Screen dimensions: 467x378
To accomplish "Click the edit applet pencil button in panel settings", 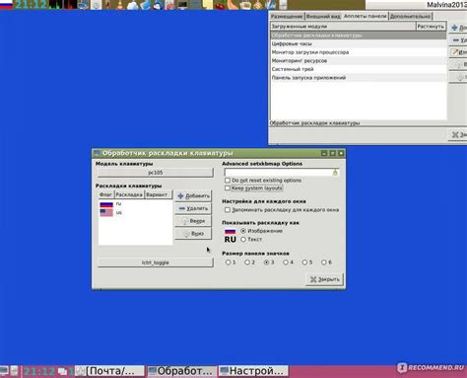I will (x=458, y=52).
